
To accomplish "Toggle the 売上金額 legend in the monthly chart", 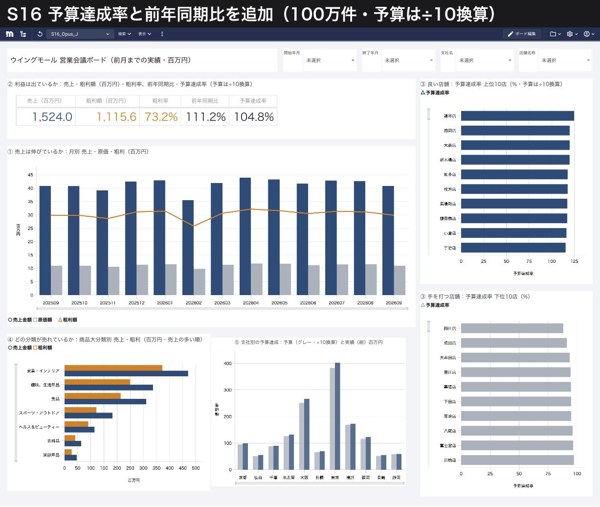I will (x=20, y=320).
